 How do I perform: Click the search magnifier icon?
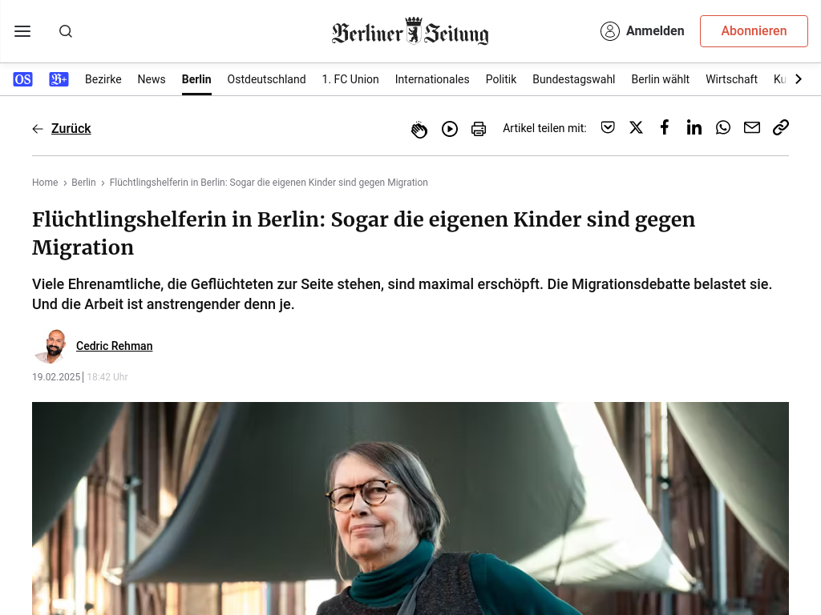66,31
